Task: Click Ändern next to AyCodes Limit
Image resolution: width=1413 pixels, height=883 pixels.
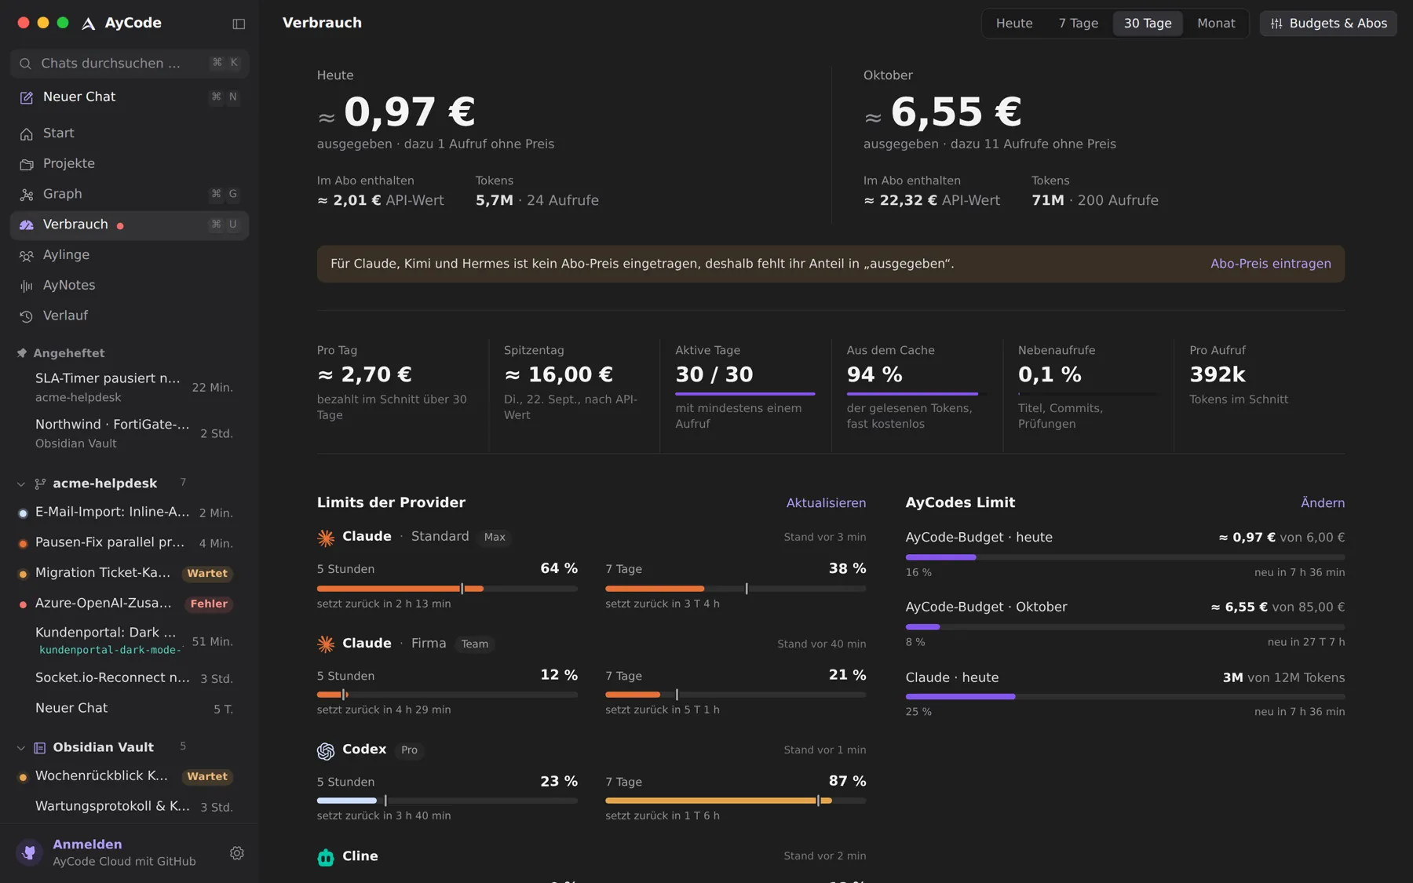Action: (x=1323, y=503)
